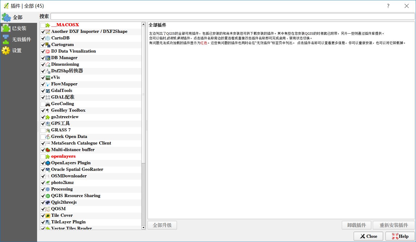The width and height of the screenshot is (416, 242).
Task: Click the D3 Data Visualization icon
Action: click(x=48, y=52)
